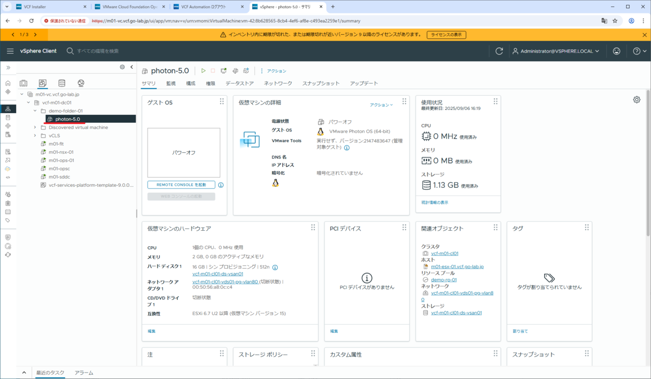Click the red power-off stop icon

[x=213, y=71]
